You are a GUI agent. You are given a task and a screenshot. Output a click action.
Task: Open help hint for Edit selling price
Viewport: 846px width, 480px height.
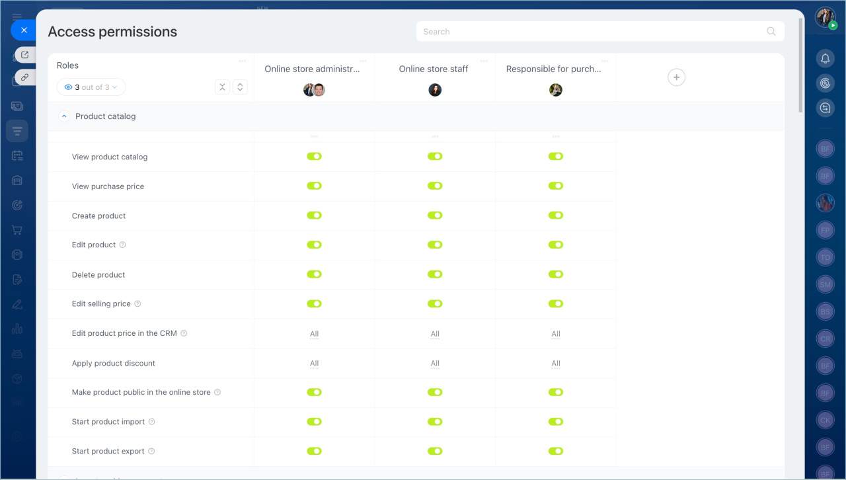(137, 304)
